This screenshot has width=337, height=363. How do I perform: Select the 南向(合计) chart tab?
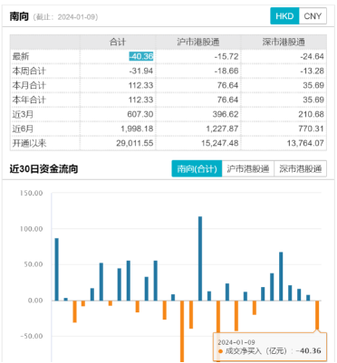[x=197, y=168]
